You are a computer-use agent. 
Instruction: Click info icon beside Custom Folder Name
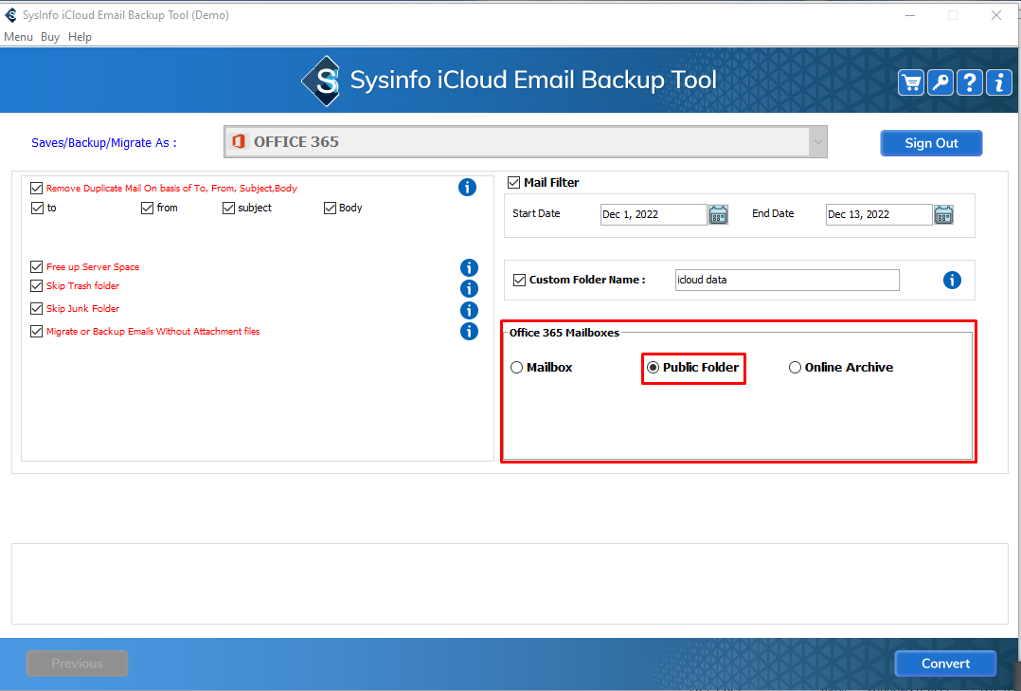[x=952, y=280]
